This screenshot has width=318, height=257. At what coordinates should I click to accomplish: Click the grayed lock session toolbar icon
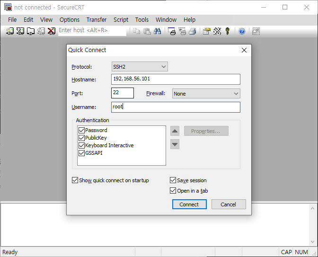tap(256, 31)
